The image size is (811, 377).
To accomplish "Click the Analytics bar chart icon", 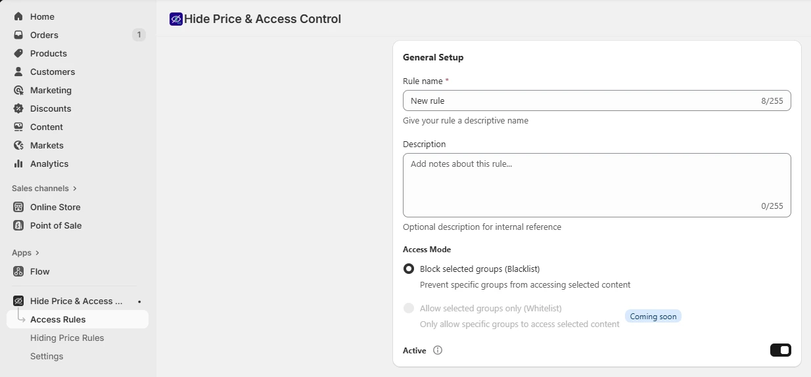I will [18, 164].
